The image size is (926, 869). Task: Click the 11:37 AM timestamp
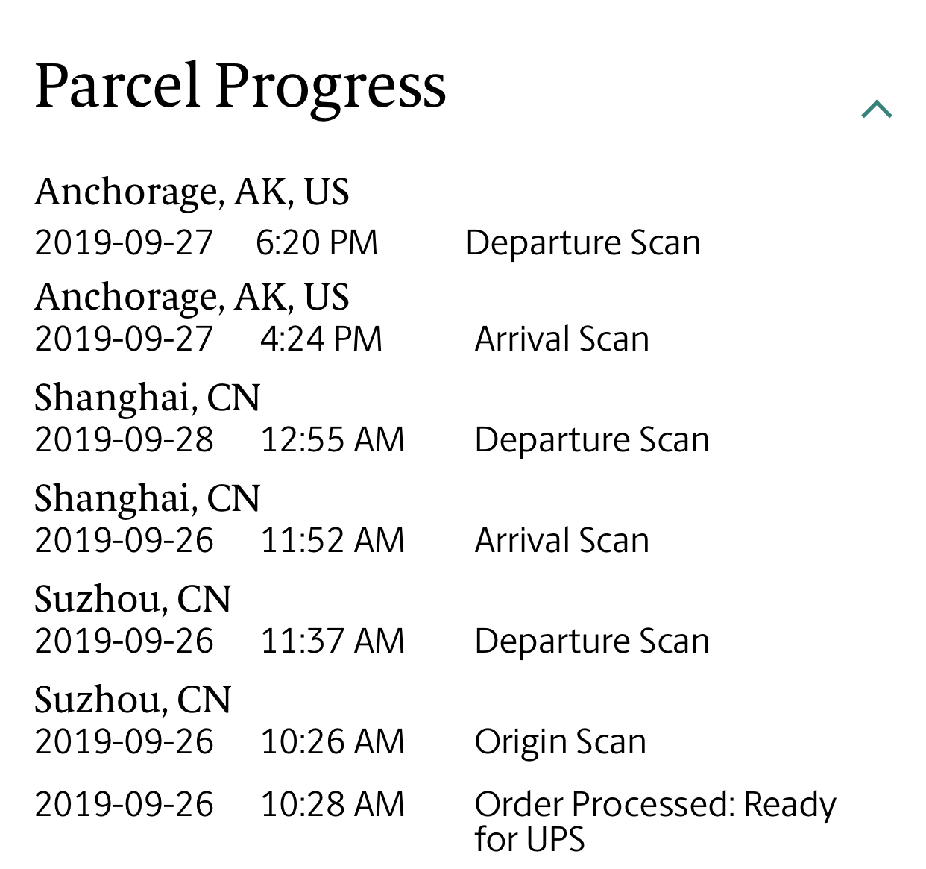[333, 641]
